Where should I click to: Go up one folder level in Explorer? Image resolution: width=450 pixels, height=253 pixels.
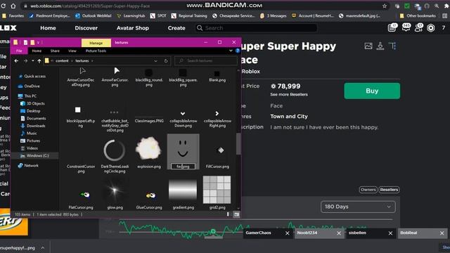pos(39,61)
